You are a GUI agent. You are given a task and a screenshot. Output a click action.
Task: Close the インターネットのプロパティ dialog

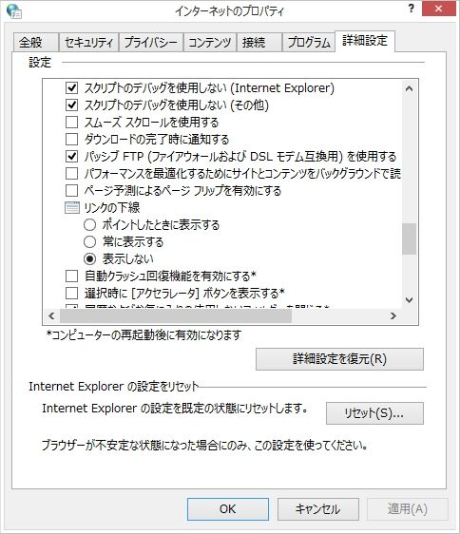coord(438,9)
